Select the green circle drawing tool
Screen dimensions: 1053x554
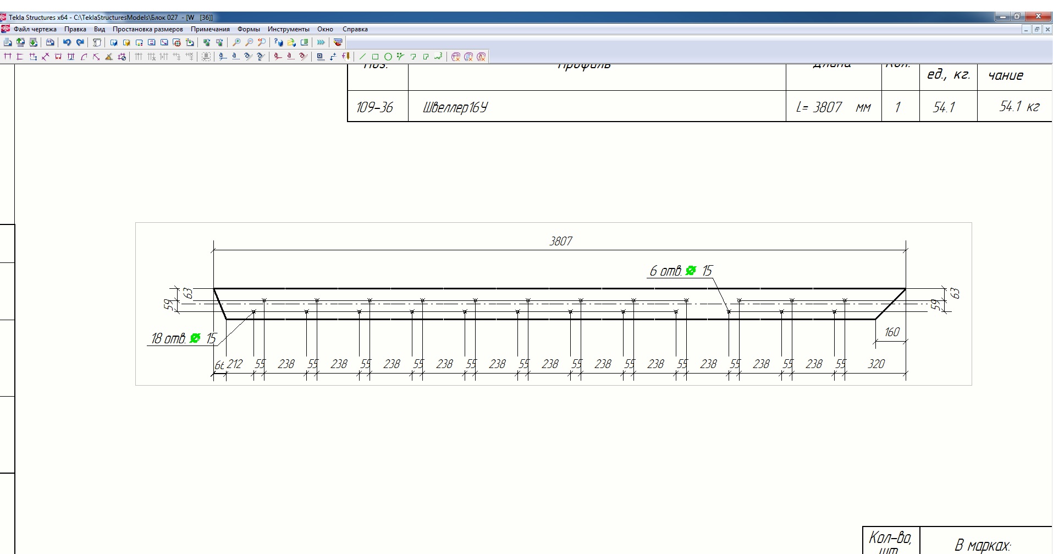tap(388, 57)
